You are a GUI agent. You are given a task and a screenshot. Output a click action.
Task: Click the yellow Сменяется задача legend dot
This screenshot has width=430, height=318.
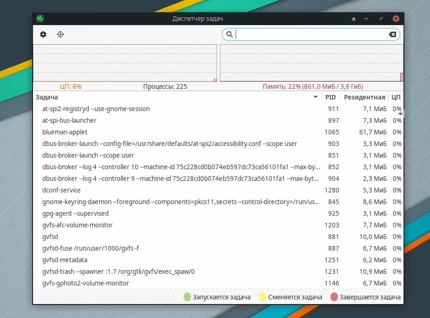[263, 297]
